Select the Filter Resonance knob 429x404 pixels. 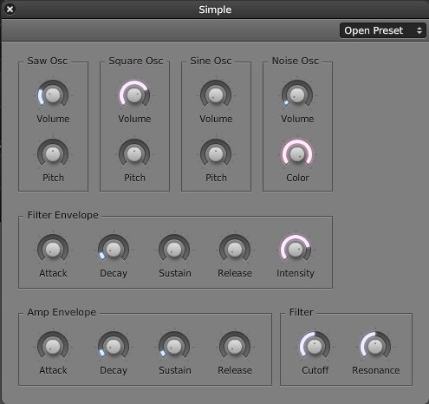[375, 347]
